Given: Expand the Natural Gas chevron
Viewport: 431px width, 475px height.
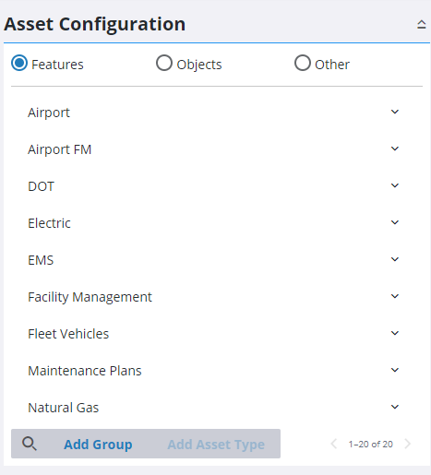Looking at the screenshot, I should [x=395, y=407].
